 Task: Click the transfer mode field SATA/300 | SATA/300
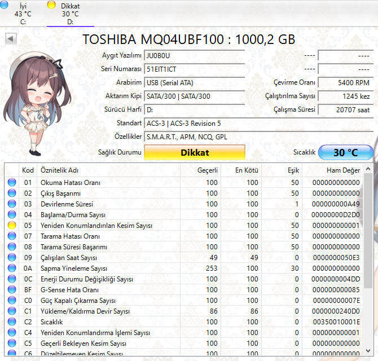(195, 96)
